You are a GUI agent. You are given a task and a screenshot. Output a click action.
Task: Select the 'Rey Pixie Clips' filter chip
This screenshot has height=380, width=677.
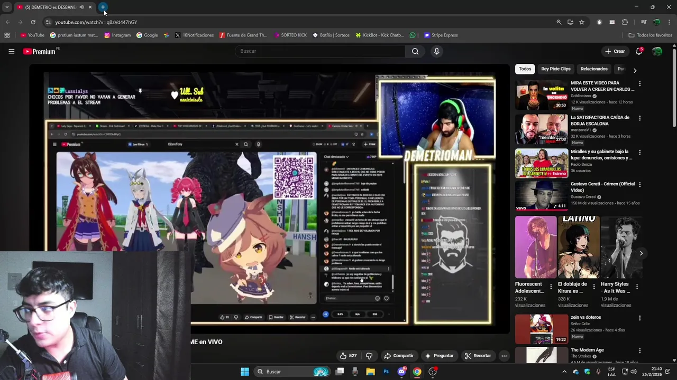click(556, 69)
